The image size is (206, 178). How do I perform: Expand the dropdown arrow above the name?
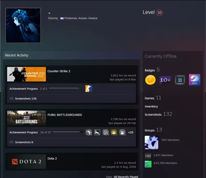point(49,13)
